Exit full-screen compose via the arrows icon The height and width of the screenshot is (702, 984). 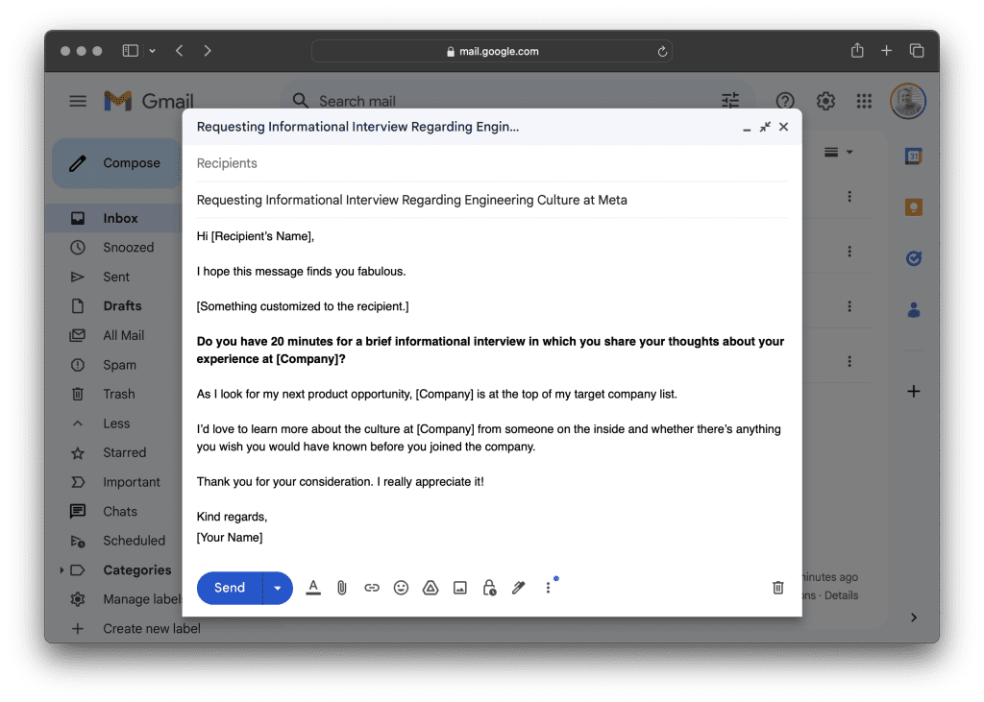pyautogui.click(x=765, y=127)
